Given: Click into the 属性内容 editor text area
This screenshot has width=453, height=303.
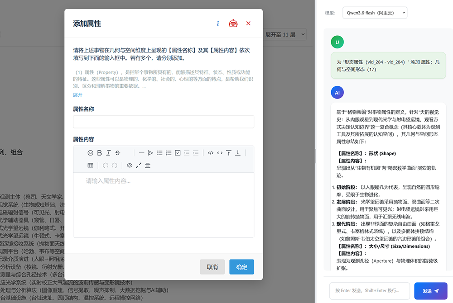Looking at the screenshot, I should tap(164, 205).
